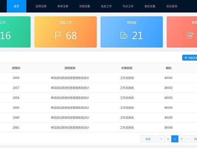This screenshot has height=148, width=197.
Task: Select flow ID 2058 cell
Action: tap(16, 98)
